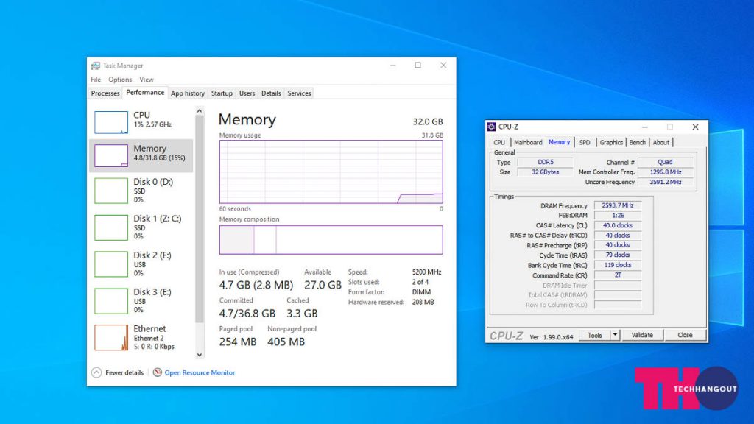Switch to the Details tab
The image size is (754, 424).
tap(271, 93)
